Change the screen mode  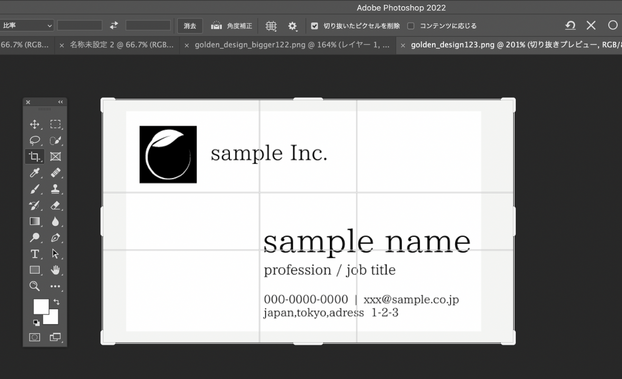coord(56,337)
